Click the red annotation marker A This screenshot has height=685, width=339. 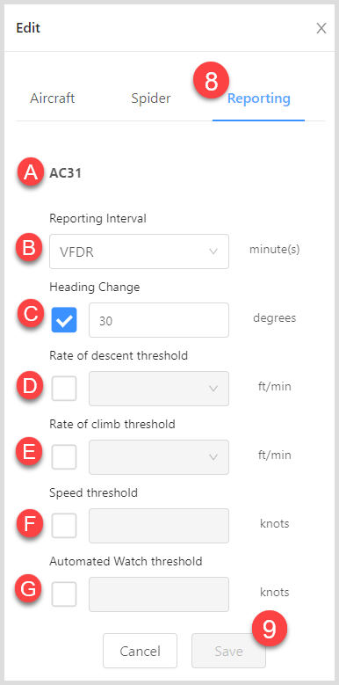click(x=30, y=173)
